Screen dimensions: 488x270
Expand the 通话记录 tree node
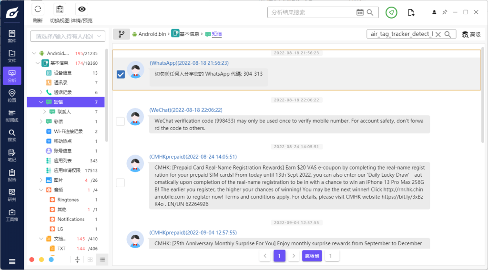click(41, 92)
